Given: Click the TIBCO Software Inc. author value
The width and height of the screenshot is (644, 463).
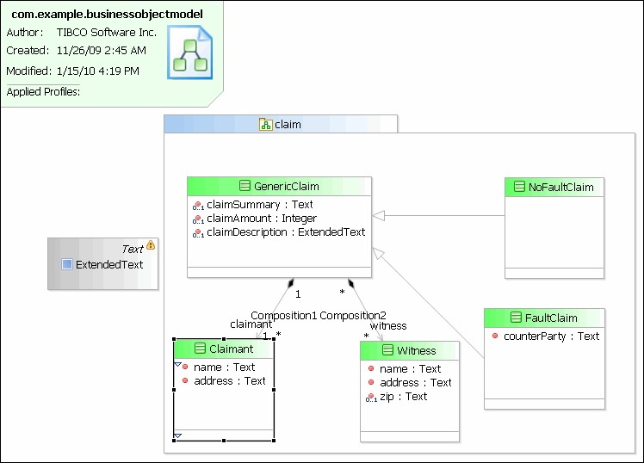Looking at the screenshot, I should point(107,33).
